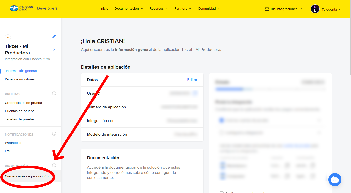351x193 pixels.
Task: Click the Integración con row label
Action: 101,121
